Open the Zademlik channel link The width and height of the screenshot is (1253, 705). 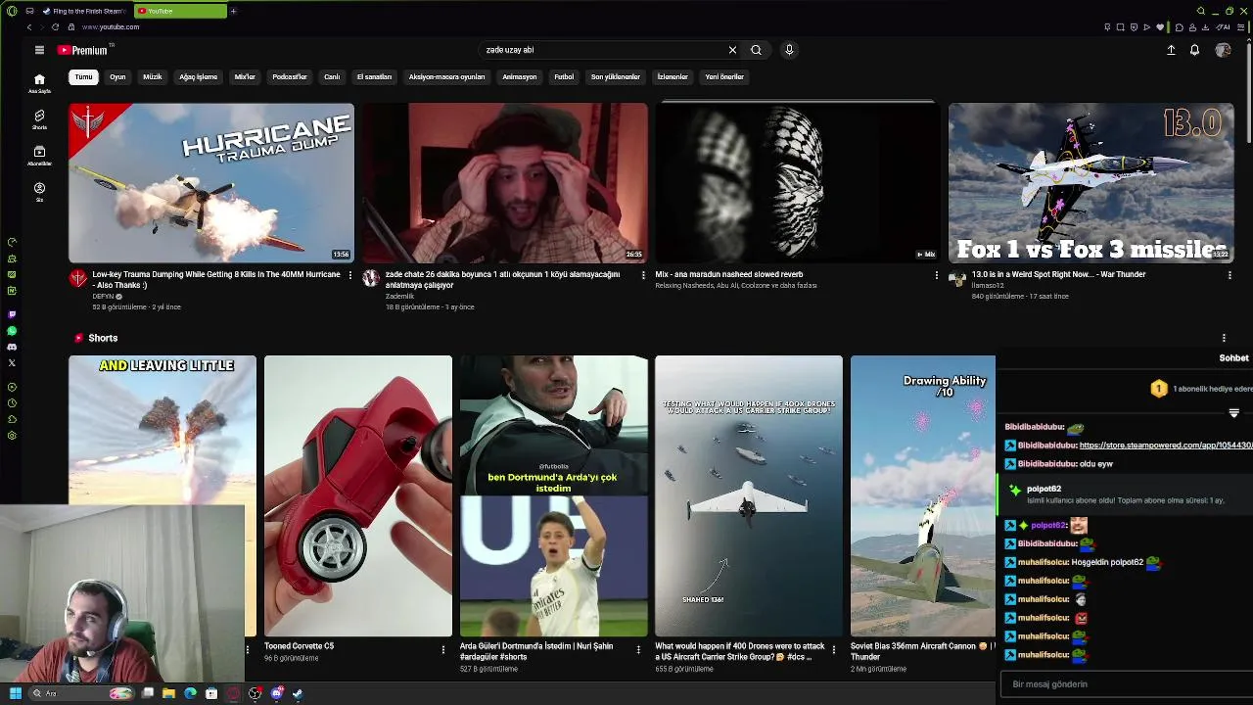coord(399,297)
